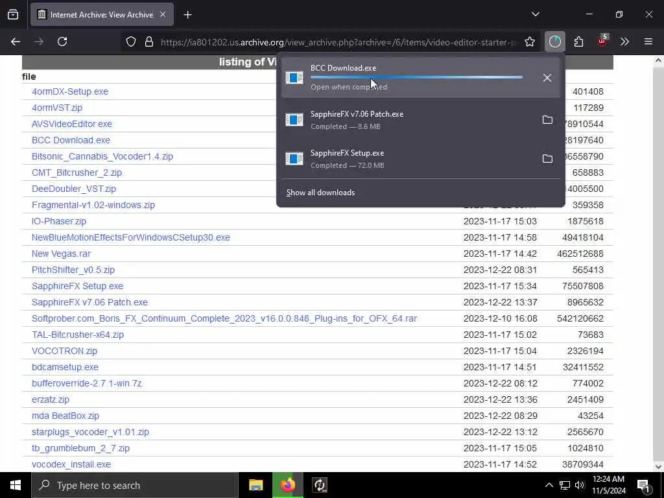Open the Windows Start menu
Image resolution: width=664 pixels, height=498 pixels.
16,485
